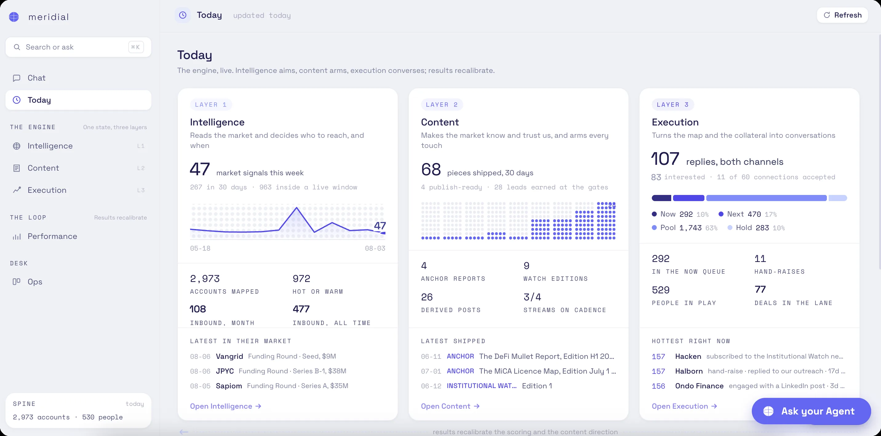Click the pale Hold segment of bar
Image resolution: width=881 pixels, height=436 pixels.
838,198
